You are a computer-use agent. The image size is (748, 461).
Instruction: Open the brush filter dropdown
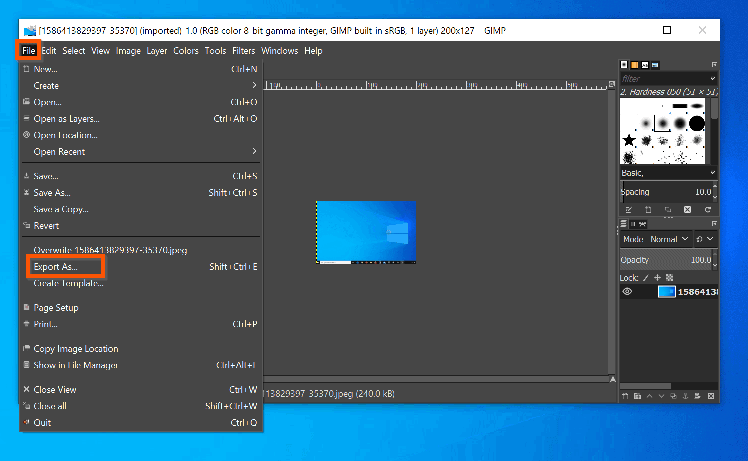click(x=669, y=78)
